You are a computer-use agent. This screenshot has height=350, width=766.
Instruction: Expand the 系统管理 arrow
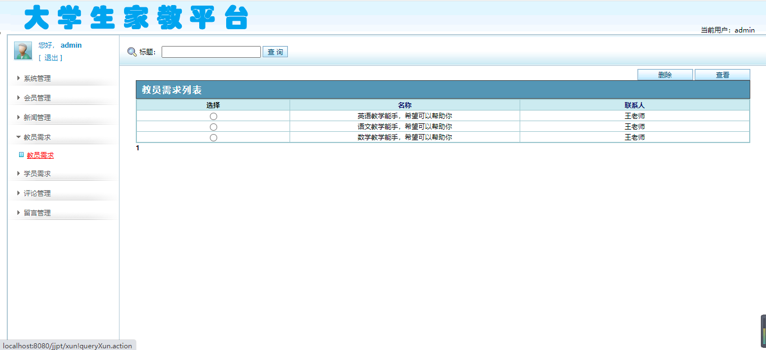(x=19, y=78)
